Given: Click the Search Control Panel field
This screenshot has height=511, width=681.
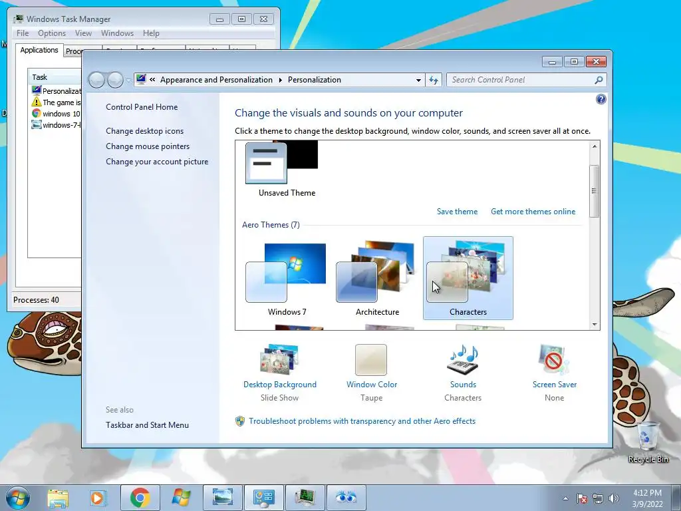Looking at the screenshot, I should coord(526,80).
